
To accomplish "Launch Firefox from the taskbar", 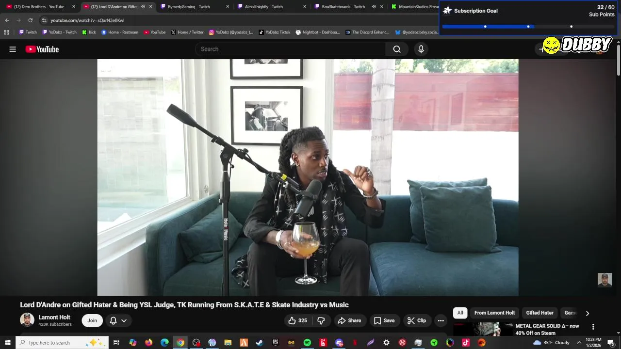I will (x=148, y=343).
